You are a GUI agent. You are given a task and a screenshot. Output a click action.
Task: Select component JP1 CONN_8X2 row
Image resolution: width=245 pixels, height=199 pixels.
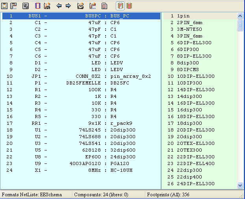(x=81, y=77)
